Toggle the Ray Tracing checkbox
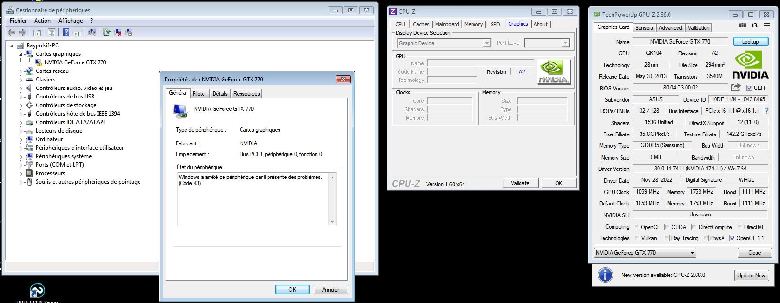780x303 pixels. [667, 238]
